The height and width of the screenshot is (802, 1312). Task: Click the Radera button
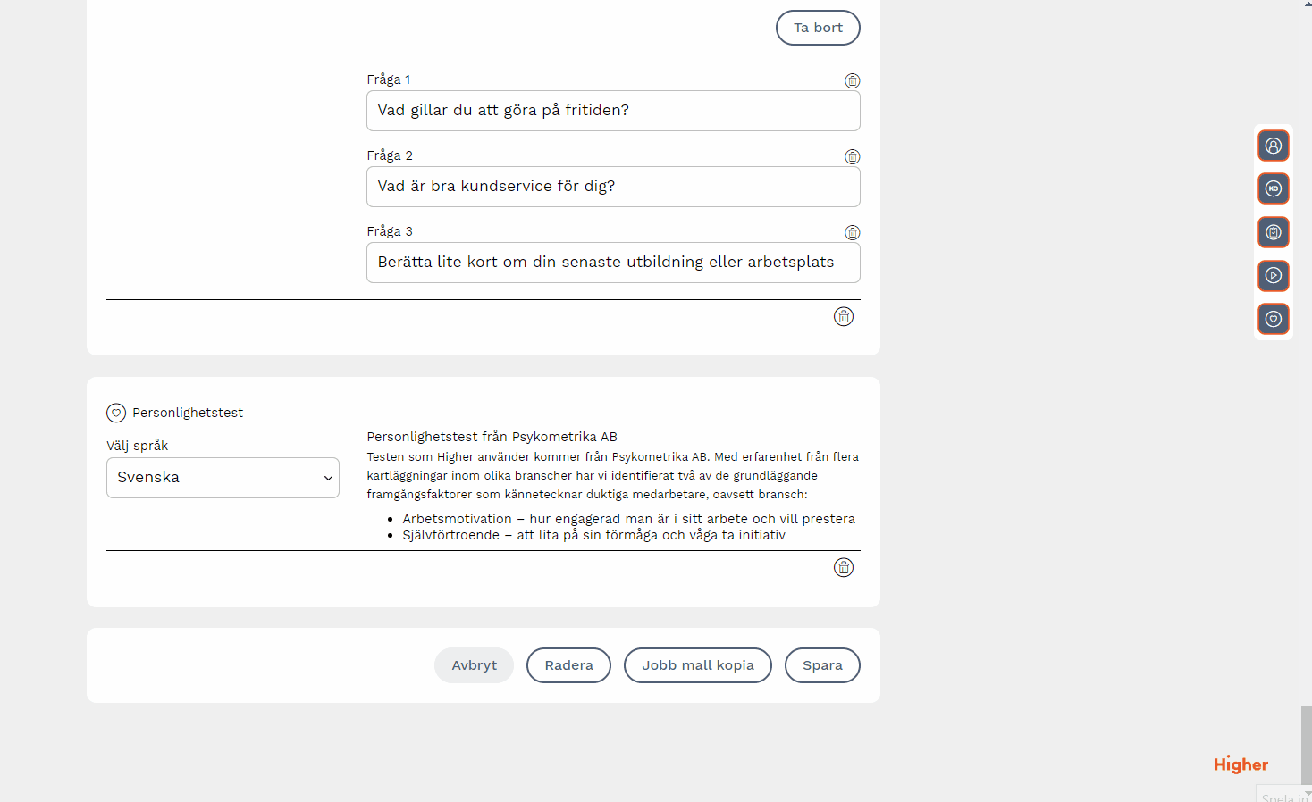(568, 665)
